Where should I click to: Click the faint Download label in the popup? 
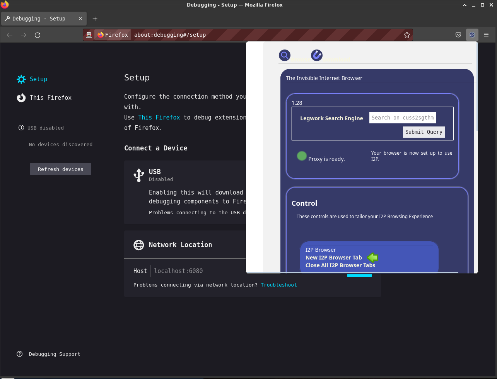(336, 60)
